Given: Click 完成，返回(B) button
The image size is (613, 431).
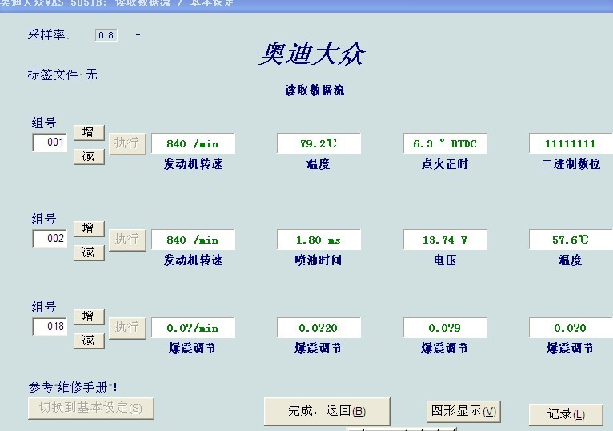Looking at the screenshot, I should (x=327, y=411).
